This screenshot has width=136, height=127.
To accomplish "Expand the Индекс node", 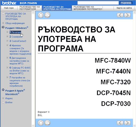I will point(3,98).
